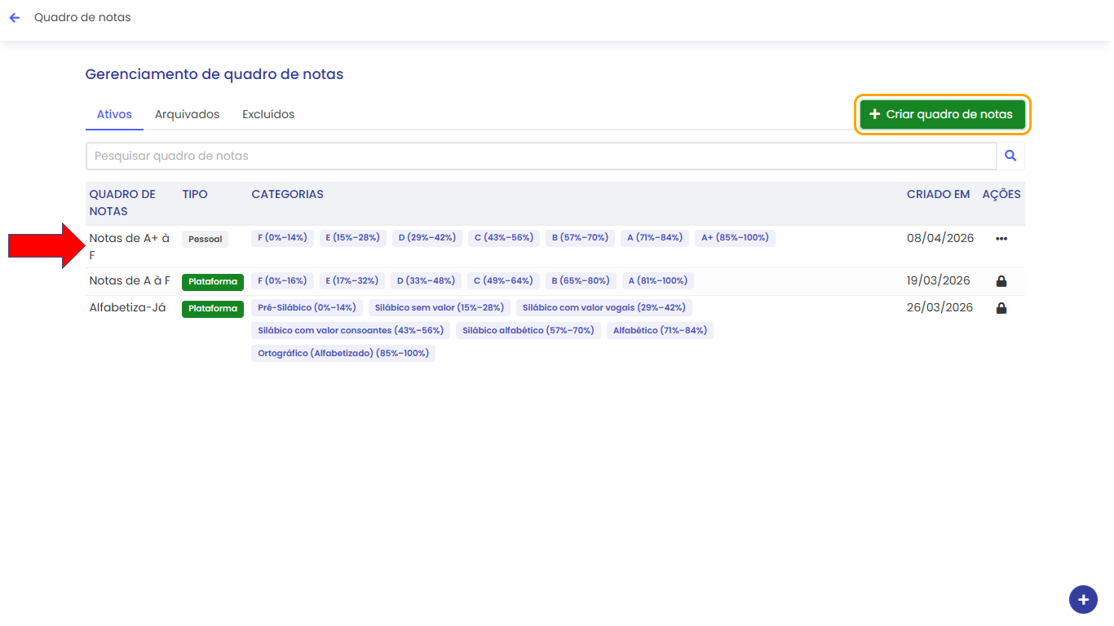Click the QUADRO DE NOTAS column header
Image resolution: width=1114 pixels, height=626 pixels.
point(122,203)
